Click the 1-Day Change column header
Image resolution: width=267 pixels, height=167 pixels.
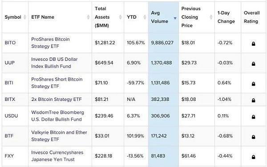click(226, 17)
